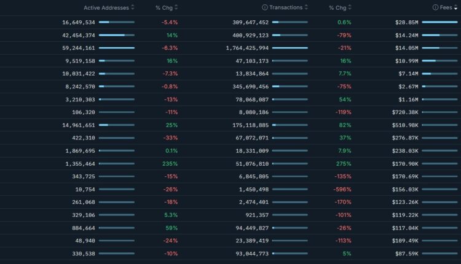This screenshot has height=264, width=461.
Task: Click the -596% transactions change value
Action: [x=341, y=190]
